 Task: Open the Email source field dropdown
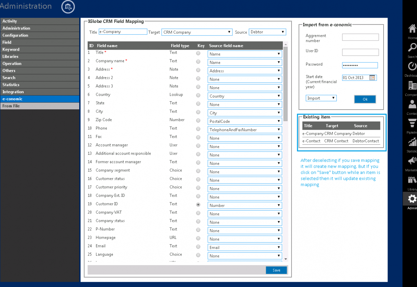245,247
